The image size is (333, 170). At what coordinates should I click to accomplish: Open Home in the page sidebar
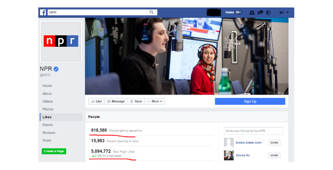pos(47,86)
